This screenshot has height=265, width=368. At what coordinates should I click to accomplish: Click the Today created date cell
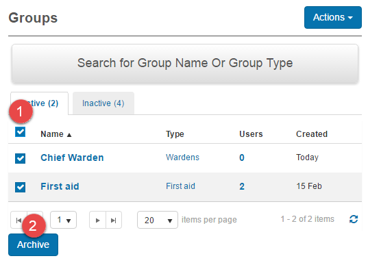pos(307,157)
